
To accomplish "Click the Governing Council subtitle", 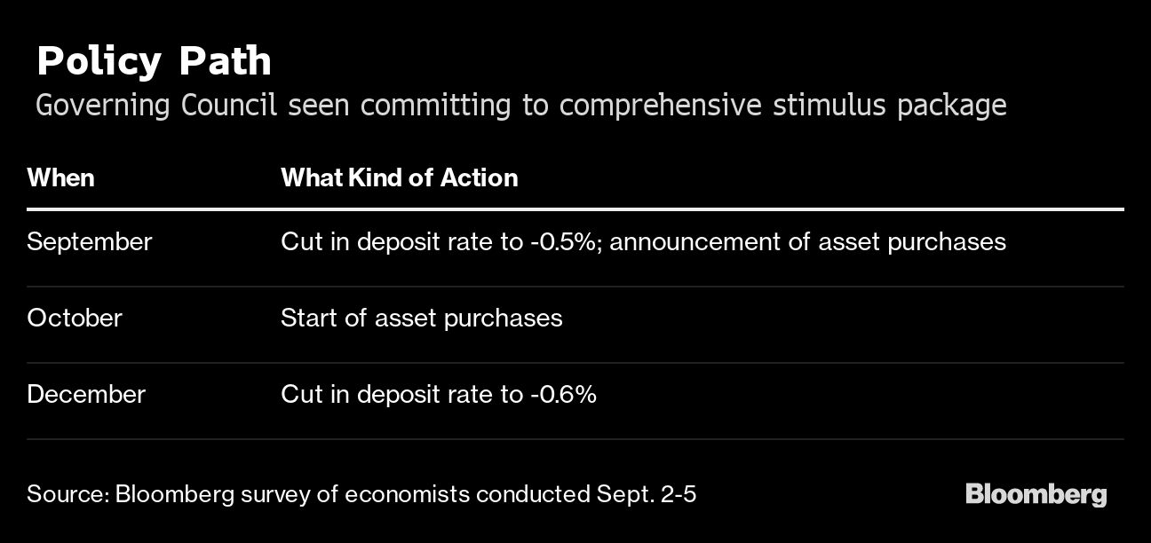I will [x=521, y=106].
